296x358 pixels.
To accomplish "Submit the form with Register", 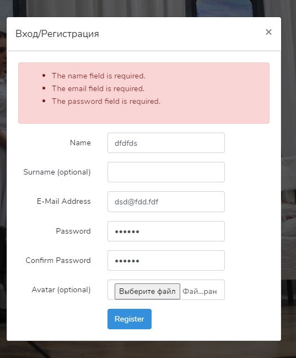I will (130, 319).
